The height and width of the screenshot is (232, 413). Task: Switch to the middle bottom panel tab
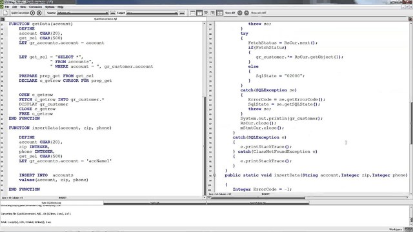point(155,203)
